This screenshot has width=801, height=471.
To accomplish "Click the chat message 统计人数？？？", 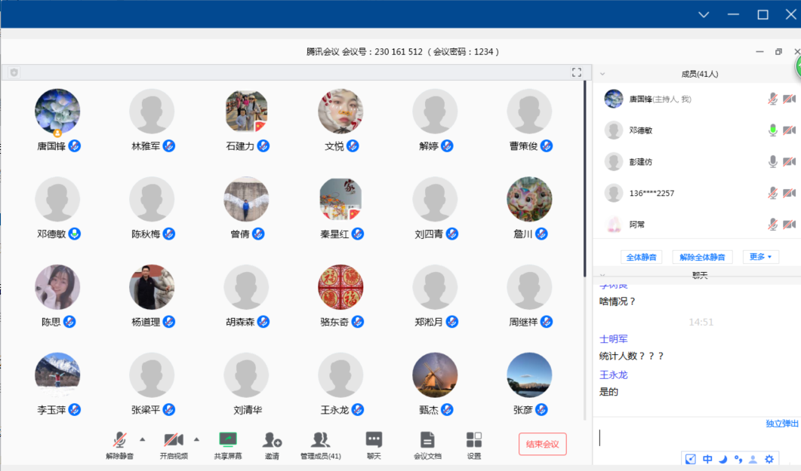I will pos(631,356).
